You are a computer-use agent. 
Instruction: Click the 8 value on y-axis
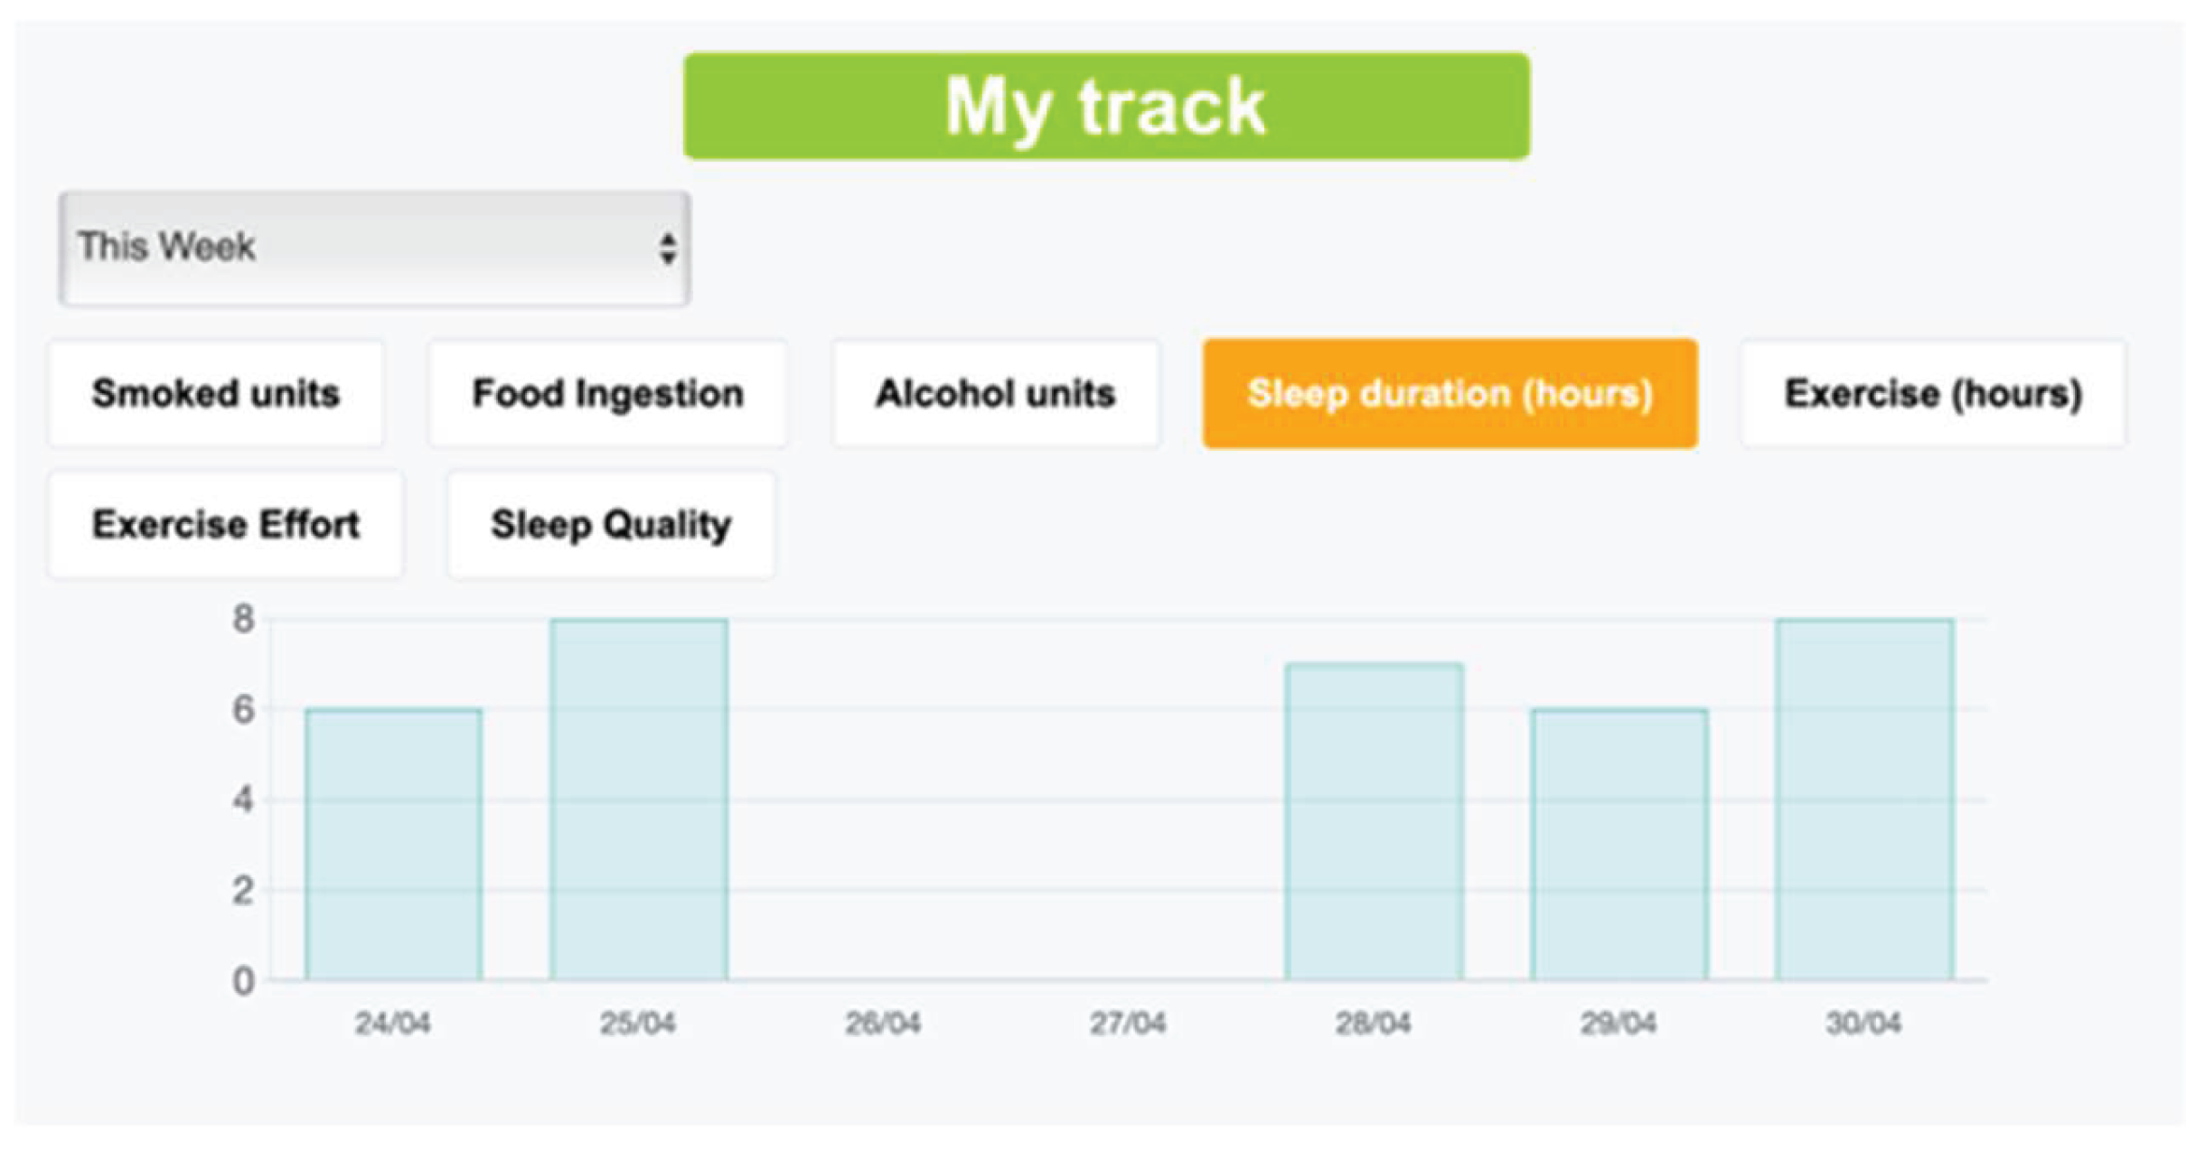tap(243, 620)
